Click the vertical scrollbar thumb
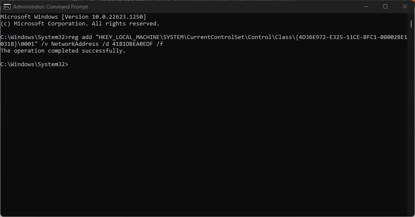Image resolution: width=415 pixels, height=217 pixels. tap(411, 22)
